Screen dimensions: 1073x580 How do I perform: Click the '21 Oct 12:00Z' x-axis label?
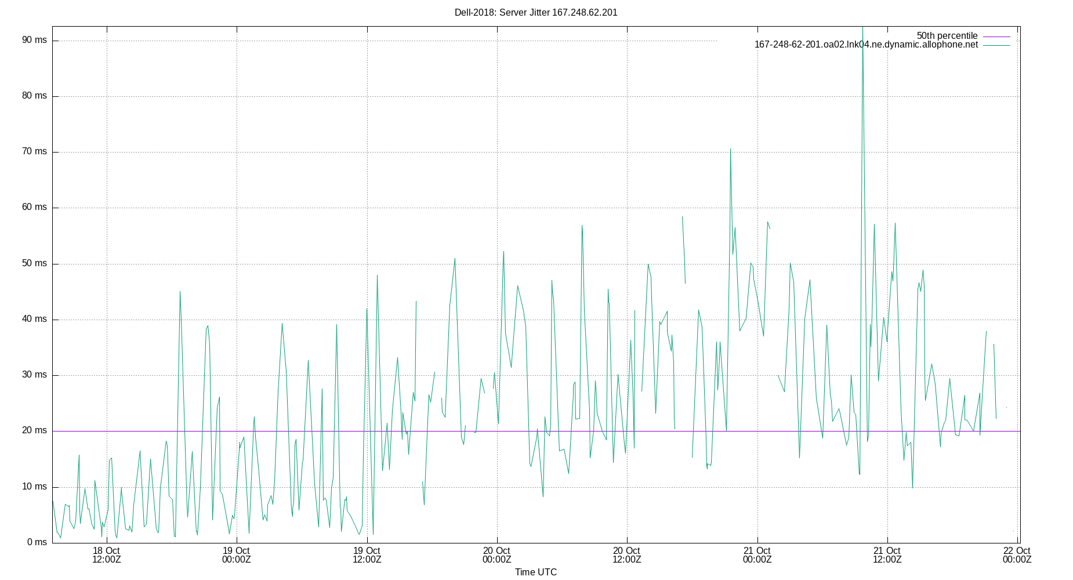[887, 555]
